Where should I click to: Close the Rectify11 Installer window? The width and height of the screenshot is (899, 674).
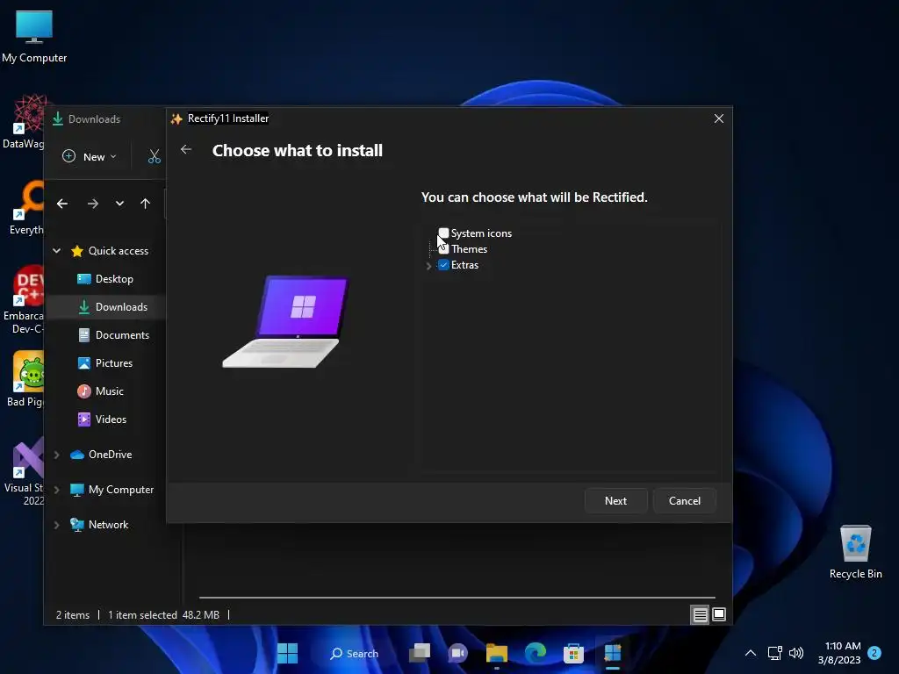point(719,118)
